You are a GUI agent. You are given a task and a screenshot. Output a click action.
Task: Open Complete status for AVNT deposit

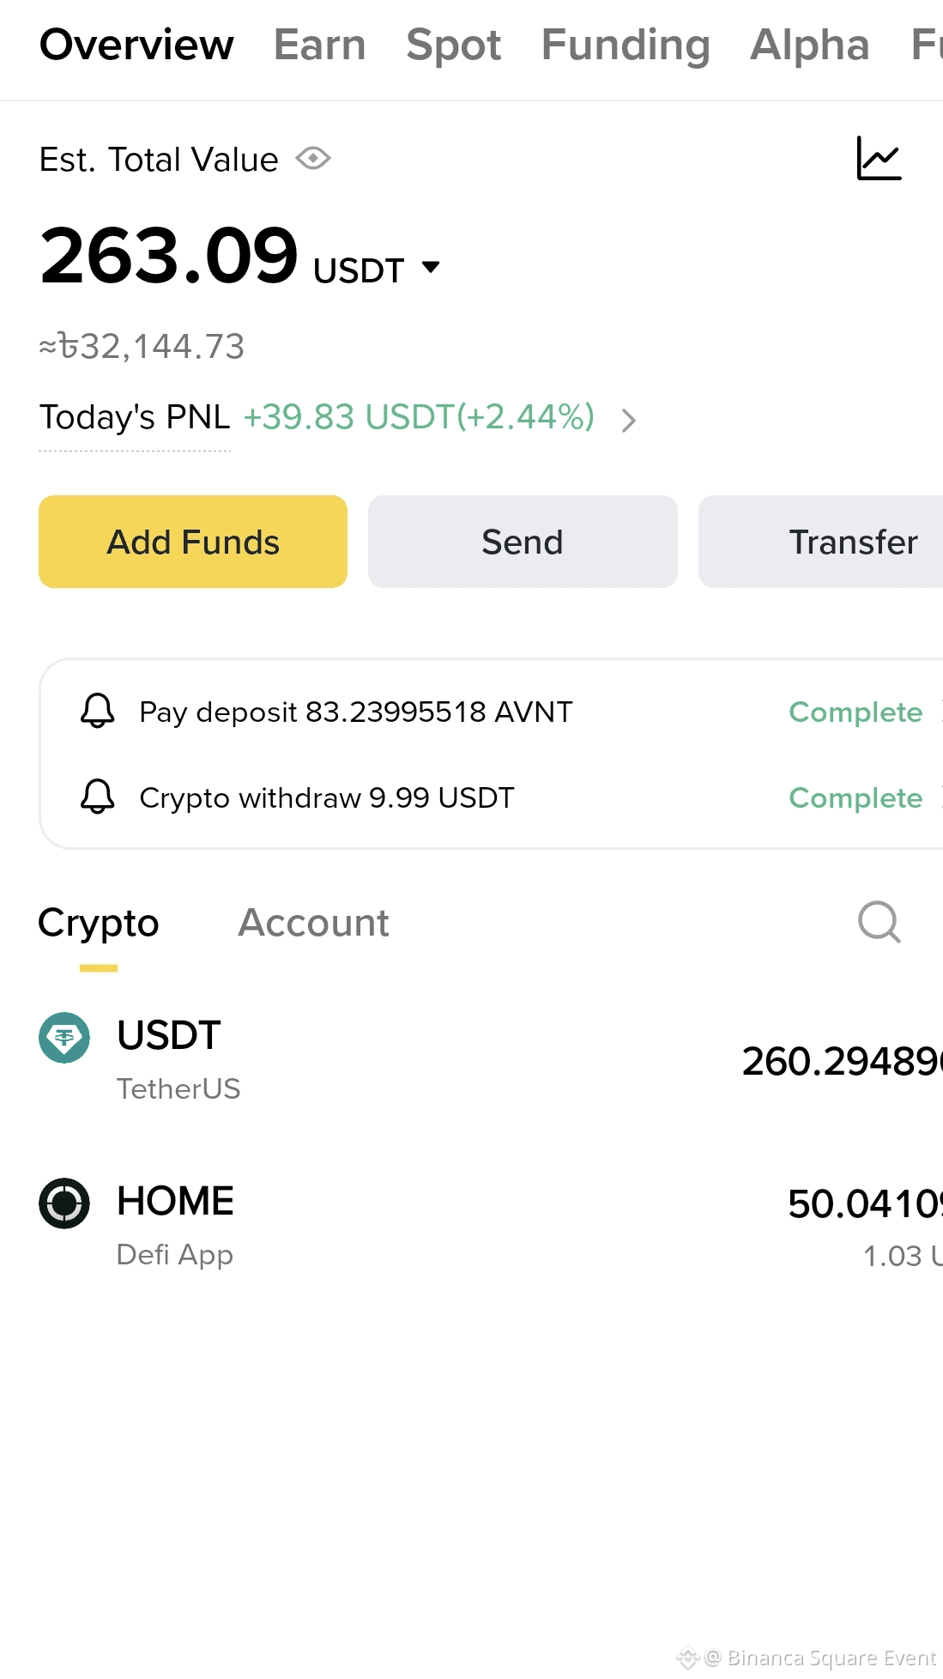click(855, 712)
